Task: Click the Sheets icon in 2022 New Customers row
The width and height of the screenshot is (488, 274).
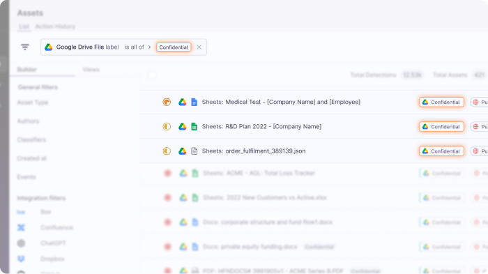Action: pyautogui.click(x=195, y=198)
